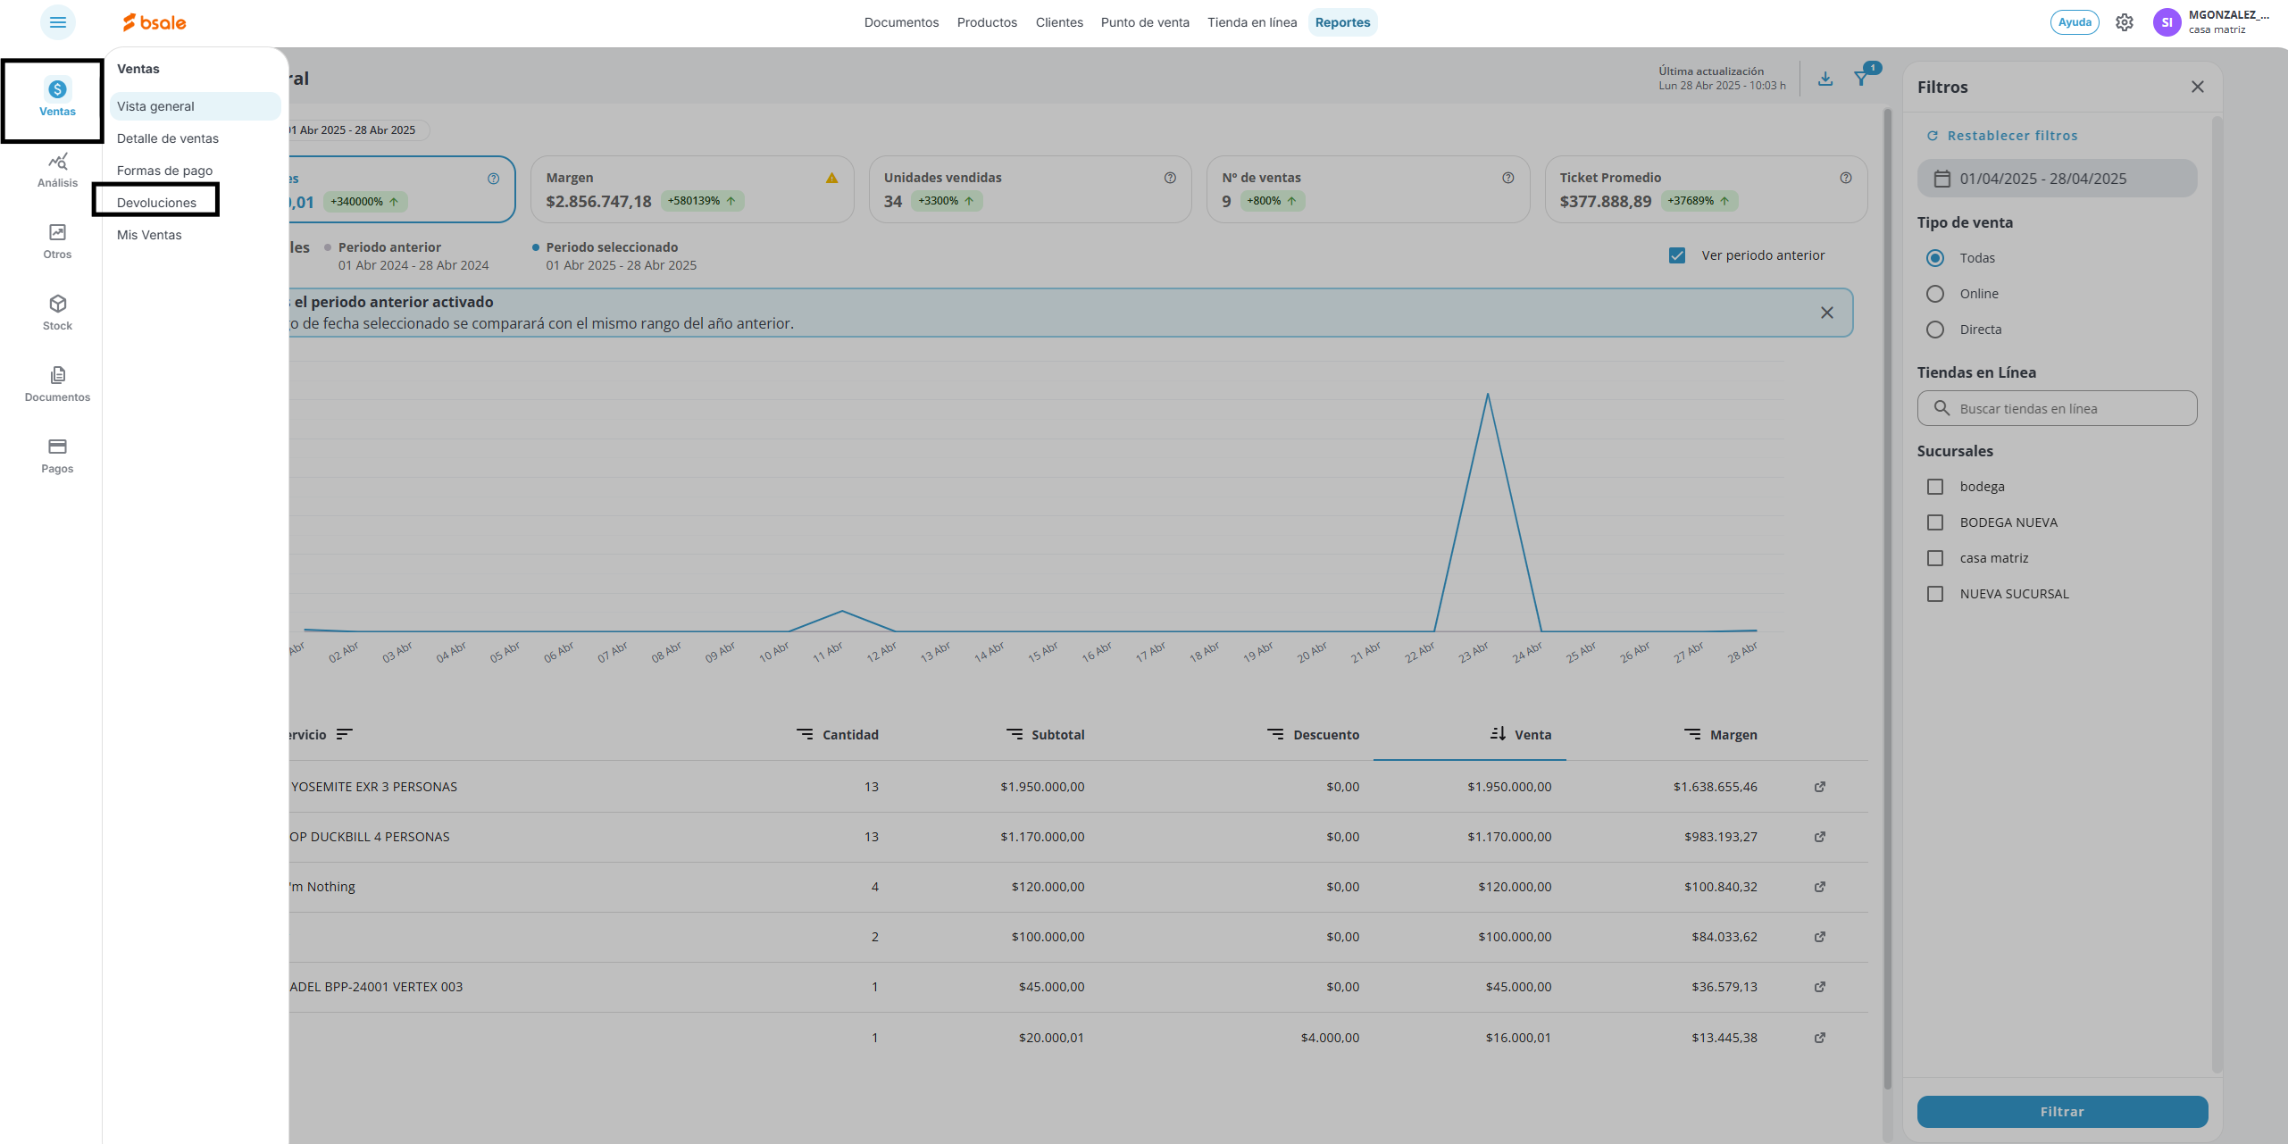
Task: Check the casa matriz branch checkbox
Action: click(1935, 558)
